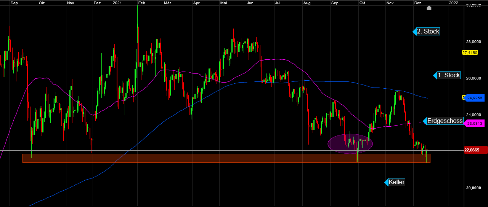The width and height of the screenshot is (488, 207).
Task: Select the 'Erdgeschoss' annotation label
Action: tap(443, 121)
